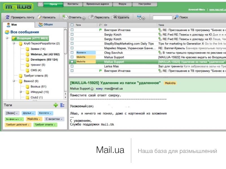
Task: Click the Требует ответа folder icon
Action: (x=21, y=76)
